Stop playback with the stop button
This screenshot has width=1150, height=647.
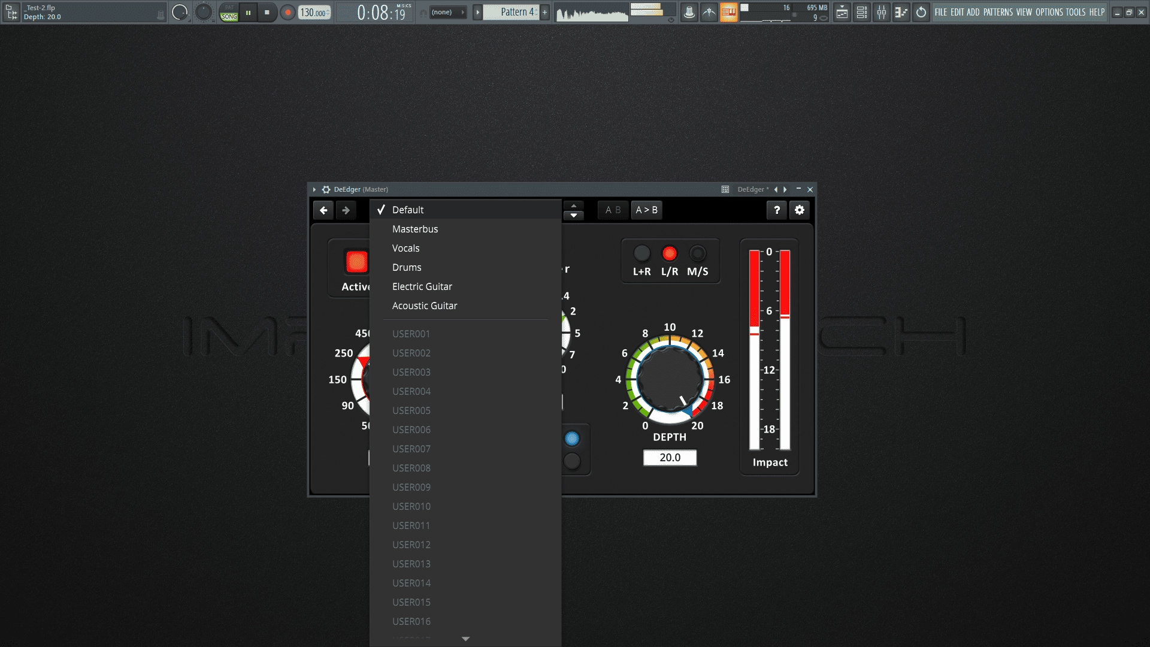tap(267, 13)
